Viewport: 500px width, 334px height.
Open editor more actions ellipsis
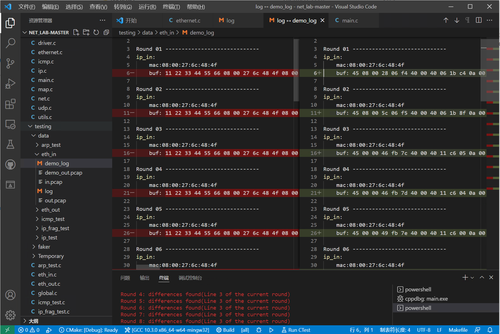pos(490,20)
